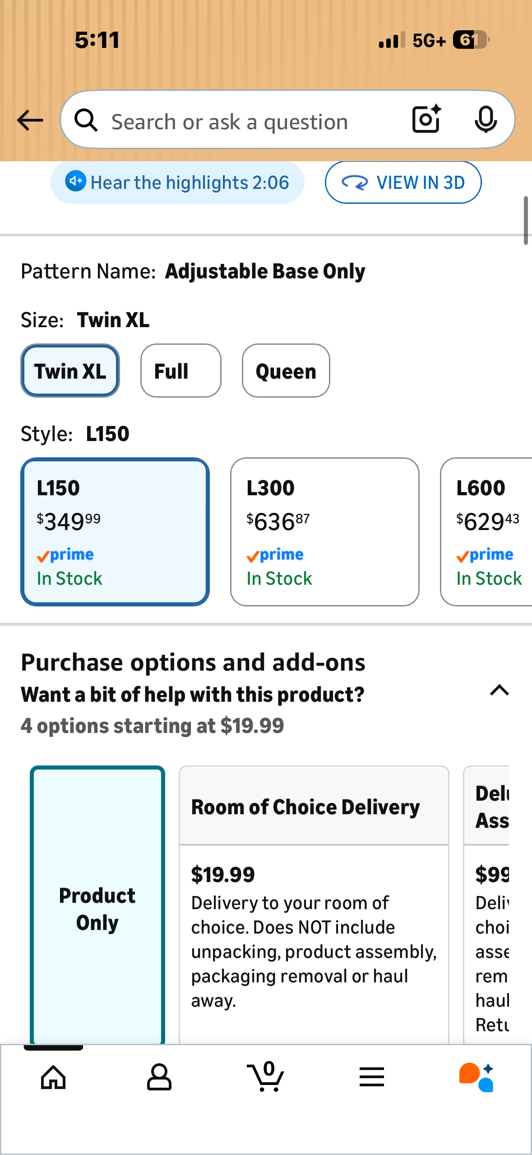Open the Rufus AI assistant icon
532x1155 pixels.
pyautogui.click(x=476, y=1077)
